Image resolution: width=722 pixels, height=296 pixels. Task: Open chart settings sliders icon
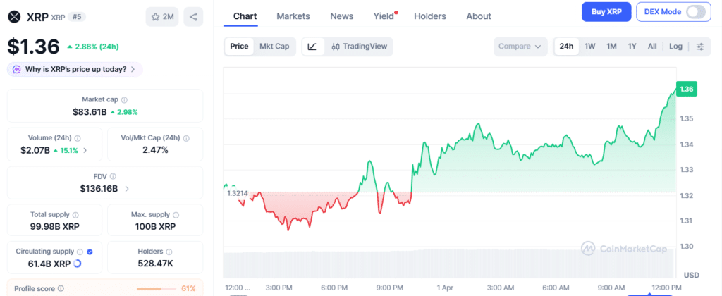pos(700,47)
